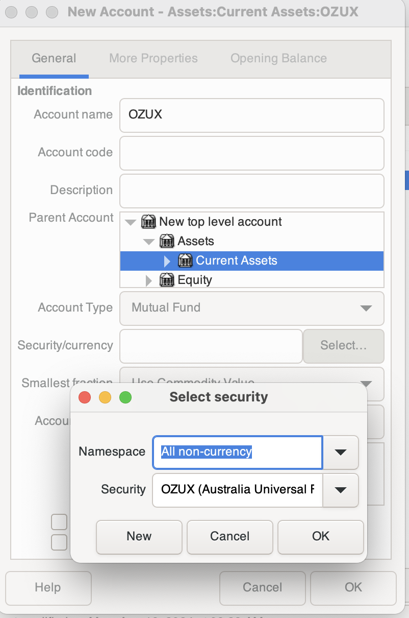Image resolution: width=409 pixels, height=618 pixels.
Task: Click the Security field showing OZUX
Action: coord(238,490)
